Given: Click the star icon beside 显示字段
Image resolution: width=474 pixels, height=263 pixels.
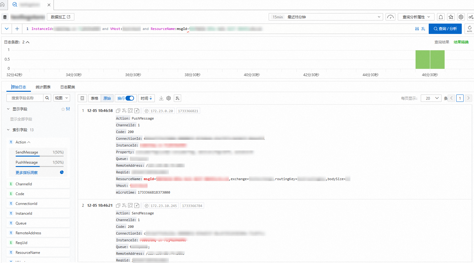Looking at the screenshot, I should point(63,109).
